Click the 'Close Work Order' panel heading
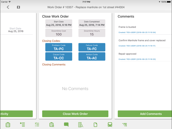The image size is (172, 129). point(55,17)
